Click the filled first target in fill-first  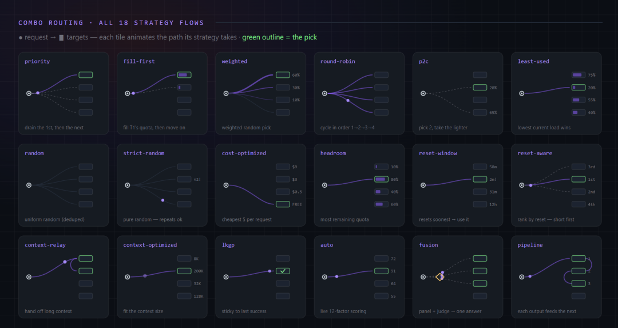coord(184,75)
